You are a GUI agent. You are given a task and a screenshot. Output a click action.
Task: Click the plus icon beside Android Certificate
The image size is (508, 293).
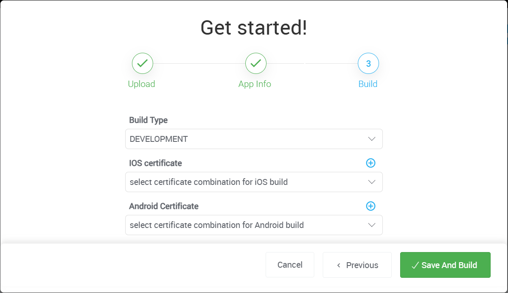pos(371,206)
